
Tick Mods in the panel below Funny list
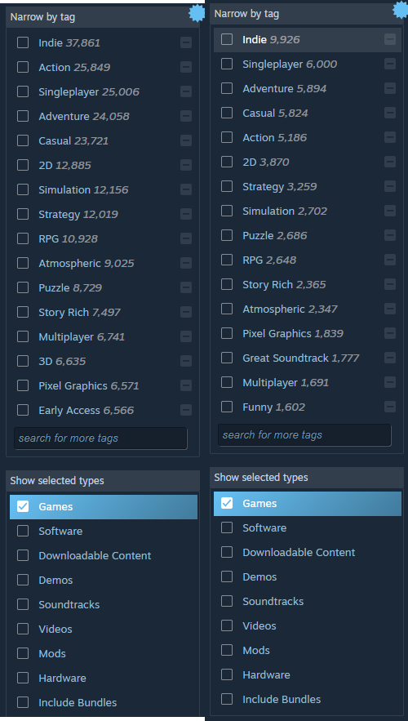coord(227,650)
